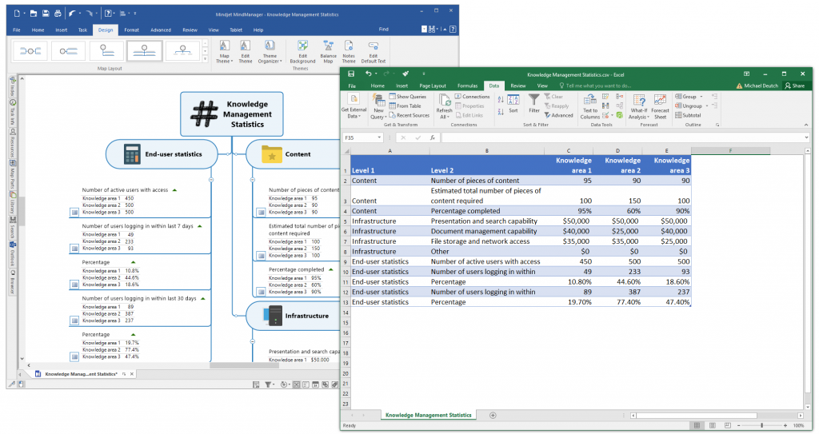Click the Knowledge Management Statistics sheet tab
819x434 pixels.
[429, 415]
